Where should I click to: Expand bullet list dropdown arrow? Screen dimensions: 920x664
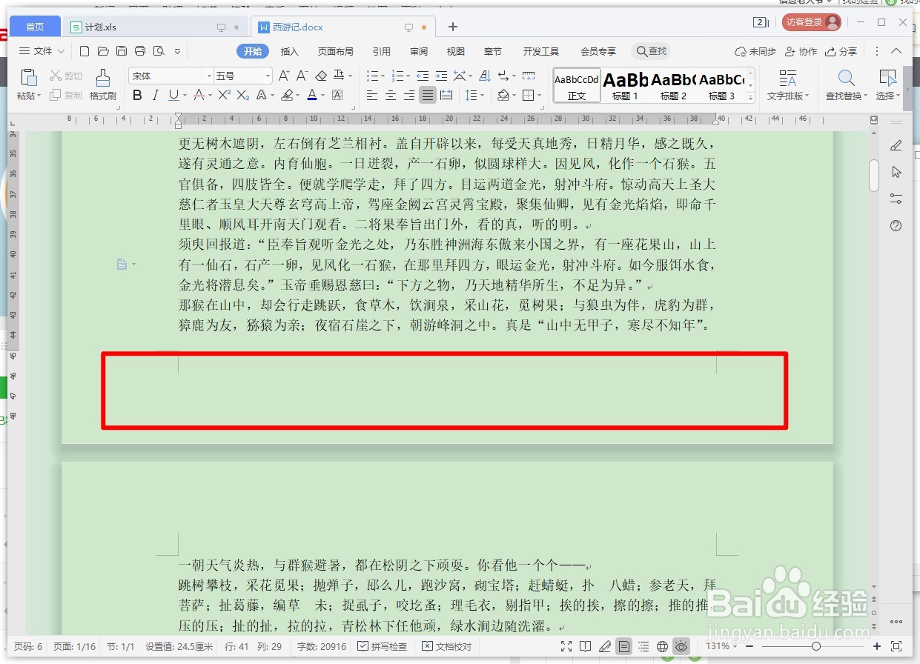[384, 76]
